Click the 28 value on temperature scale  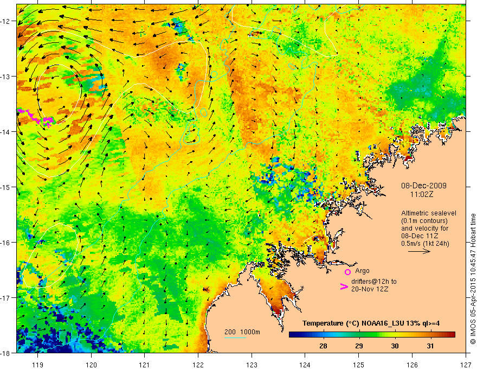pos(323,346)
